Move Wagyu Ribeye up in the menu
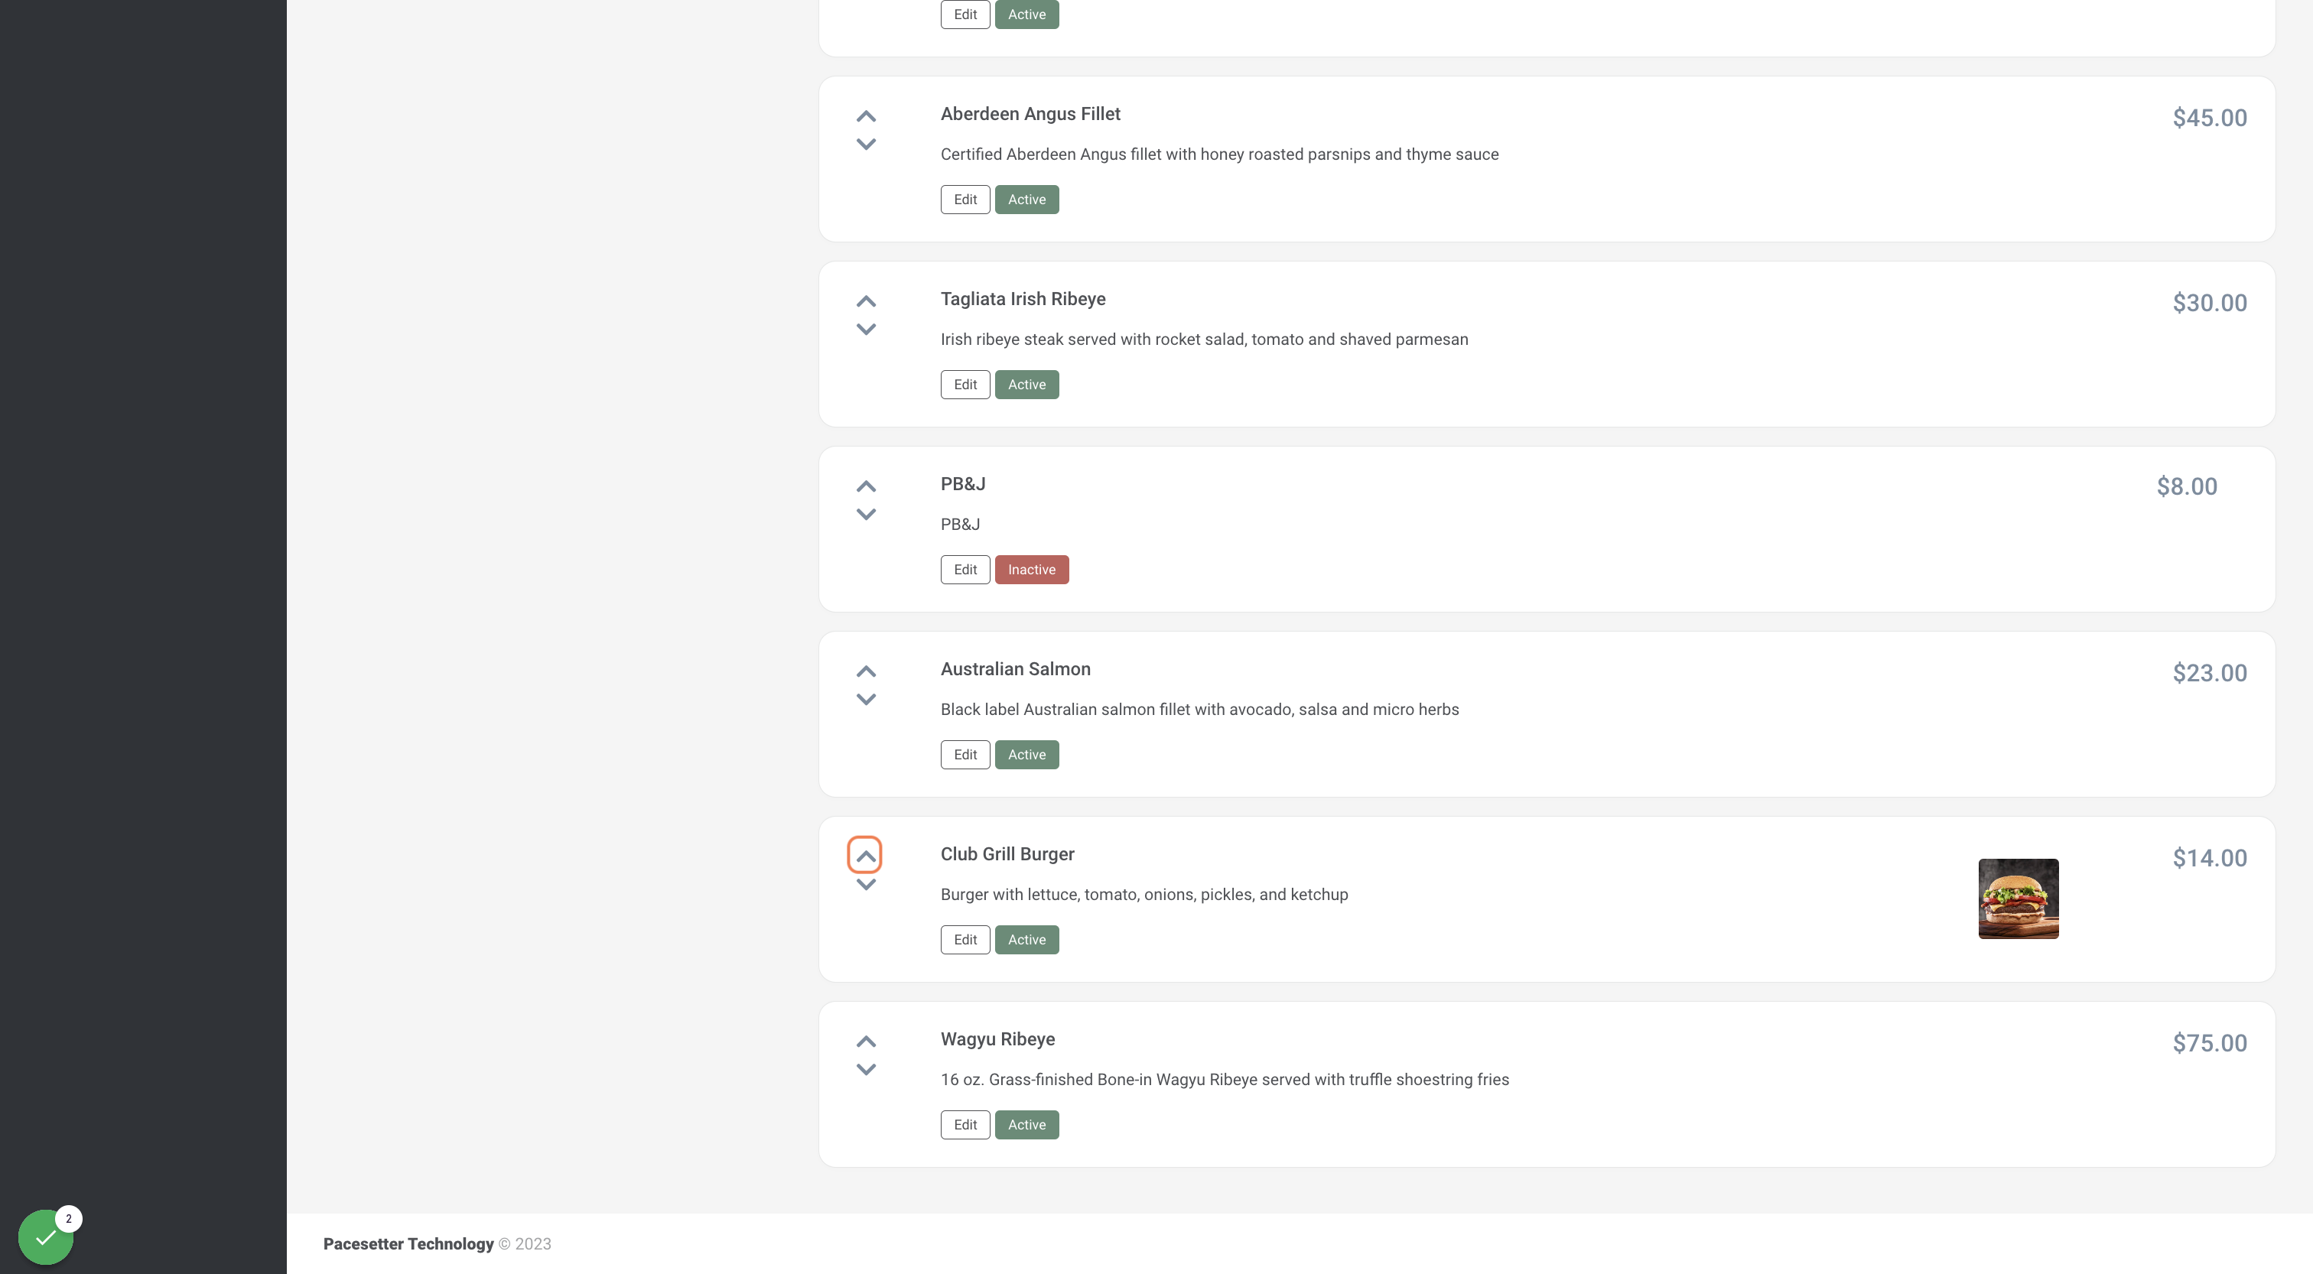 (866, 1042)
